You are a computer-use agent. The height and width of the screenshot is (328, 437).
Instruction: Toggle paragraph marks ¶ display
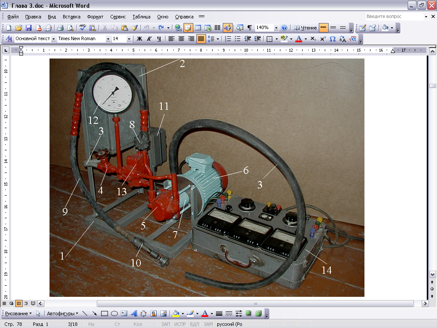click(x=250, y=28)
